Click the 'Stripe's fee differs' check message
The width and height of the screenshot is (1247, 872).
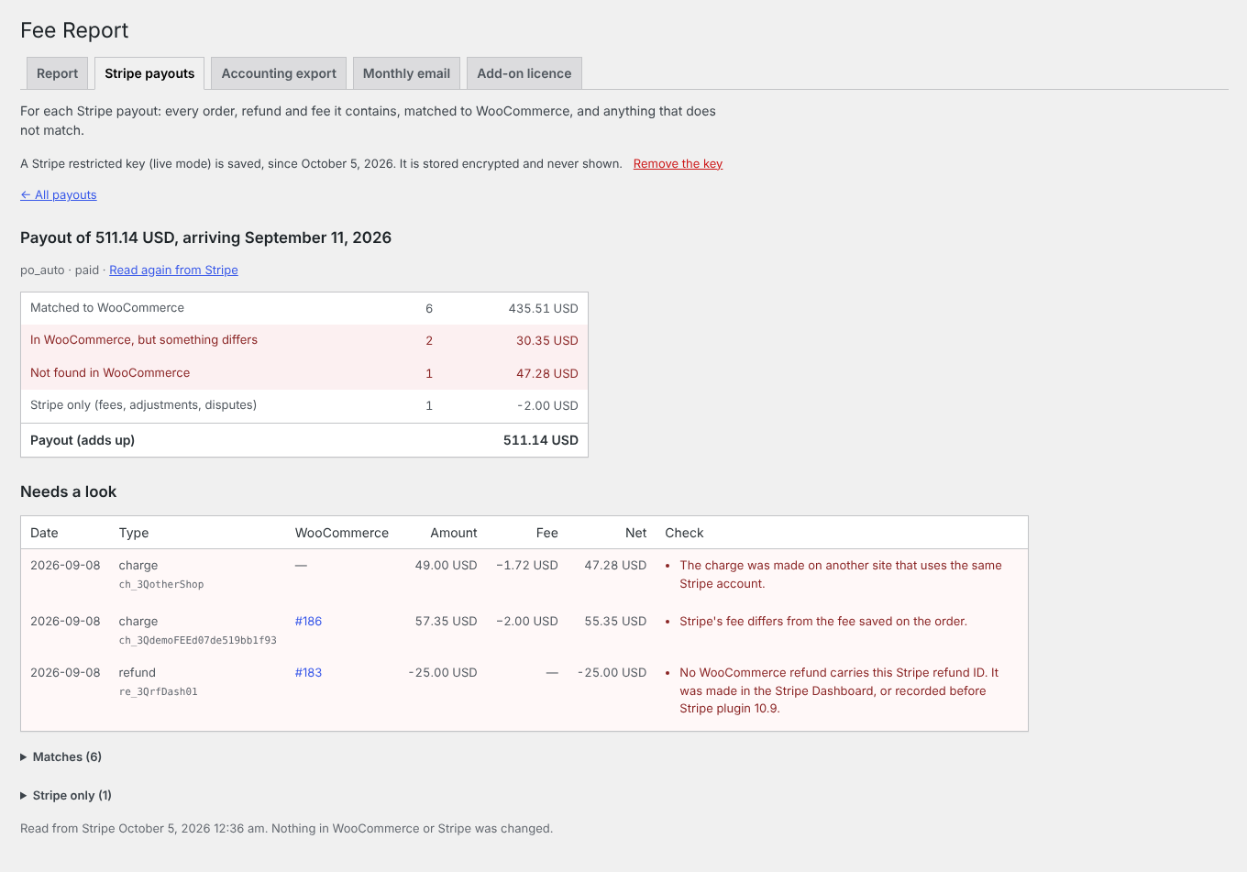(823, 622)
